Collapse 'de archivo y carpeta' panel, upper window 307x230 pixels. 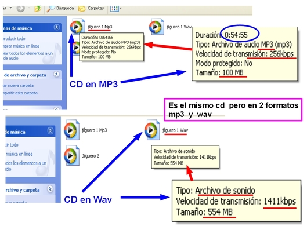coord(56,75)
